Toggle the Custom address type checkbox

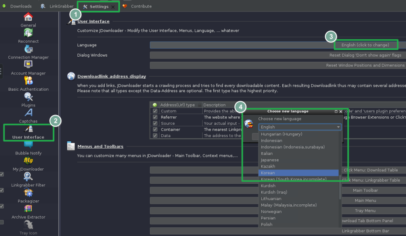point(155,111)
